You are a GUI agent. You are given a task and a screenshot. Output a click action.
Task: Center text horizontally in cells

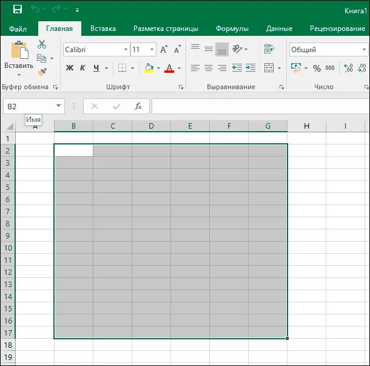point(209,68)
